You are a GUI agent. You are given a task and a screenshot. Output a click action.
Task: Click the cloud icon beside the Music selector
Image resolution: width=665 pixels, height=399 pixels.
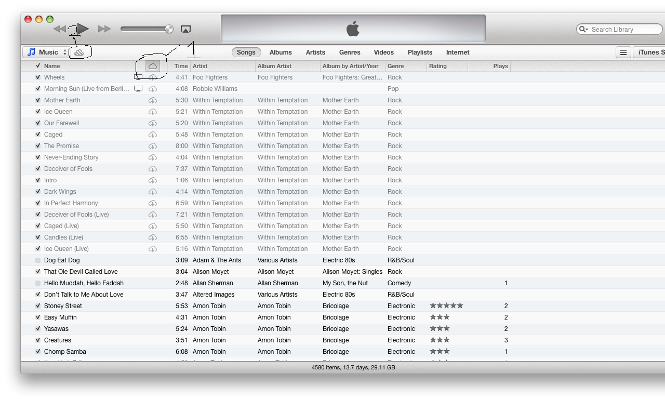[x=79, y=52]
